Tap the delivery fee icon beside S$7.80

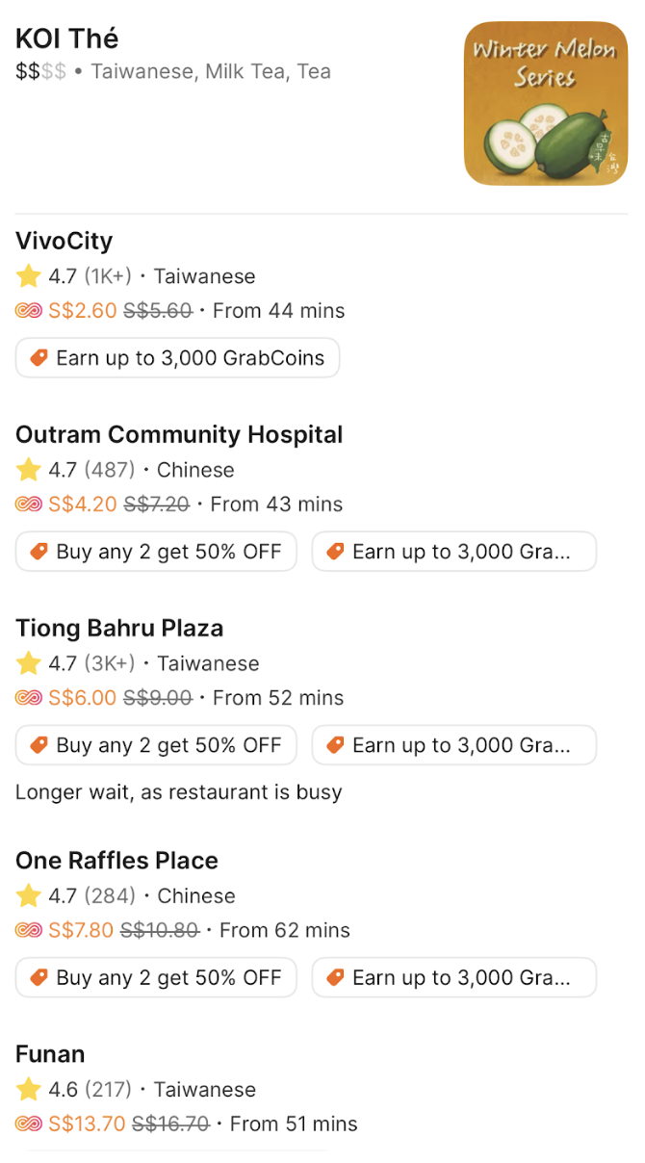click(29, 930)
